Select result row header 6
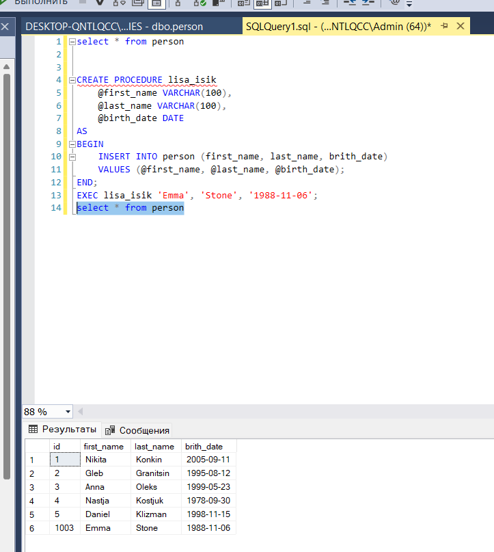The height and width of the screenshot is (552, 494). pyautogui.click(x=38, y=528)
